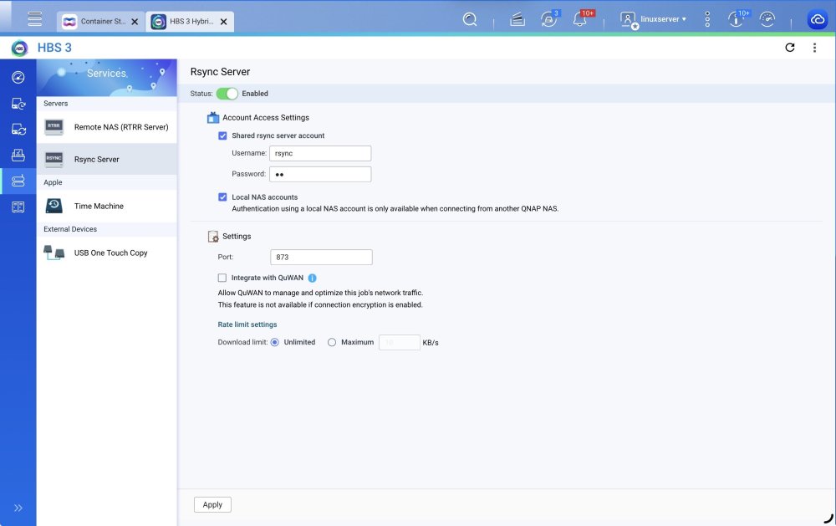Open HBS 3 more options menu
This screenshot has height=526, width=836.
pyautogui.click(x=814, y=48)
